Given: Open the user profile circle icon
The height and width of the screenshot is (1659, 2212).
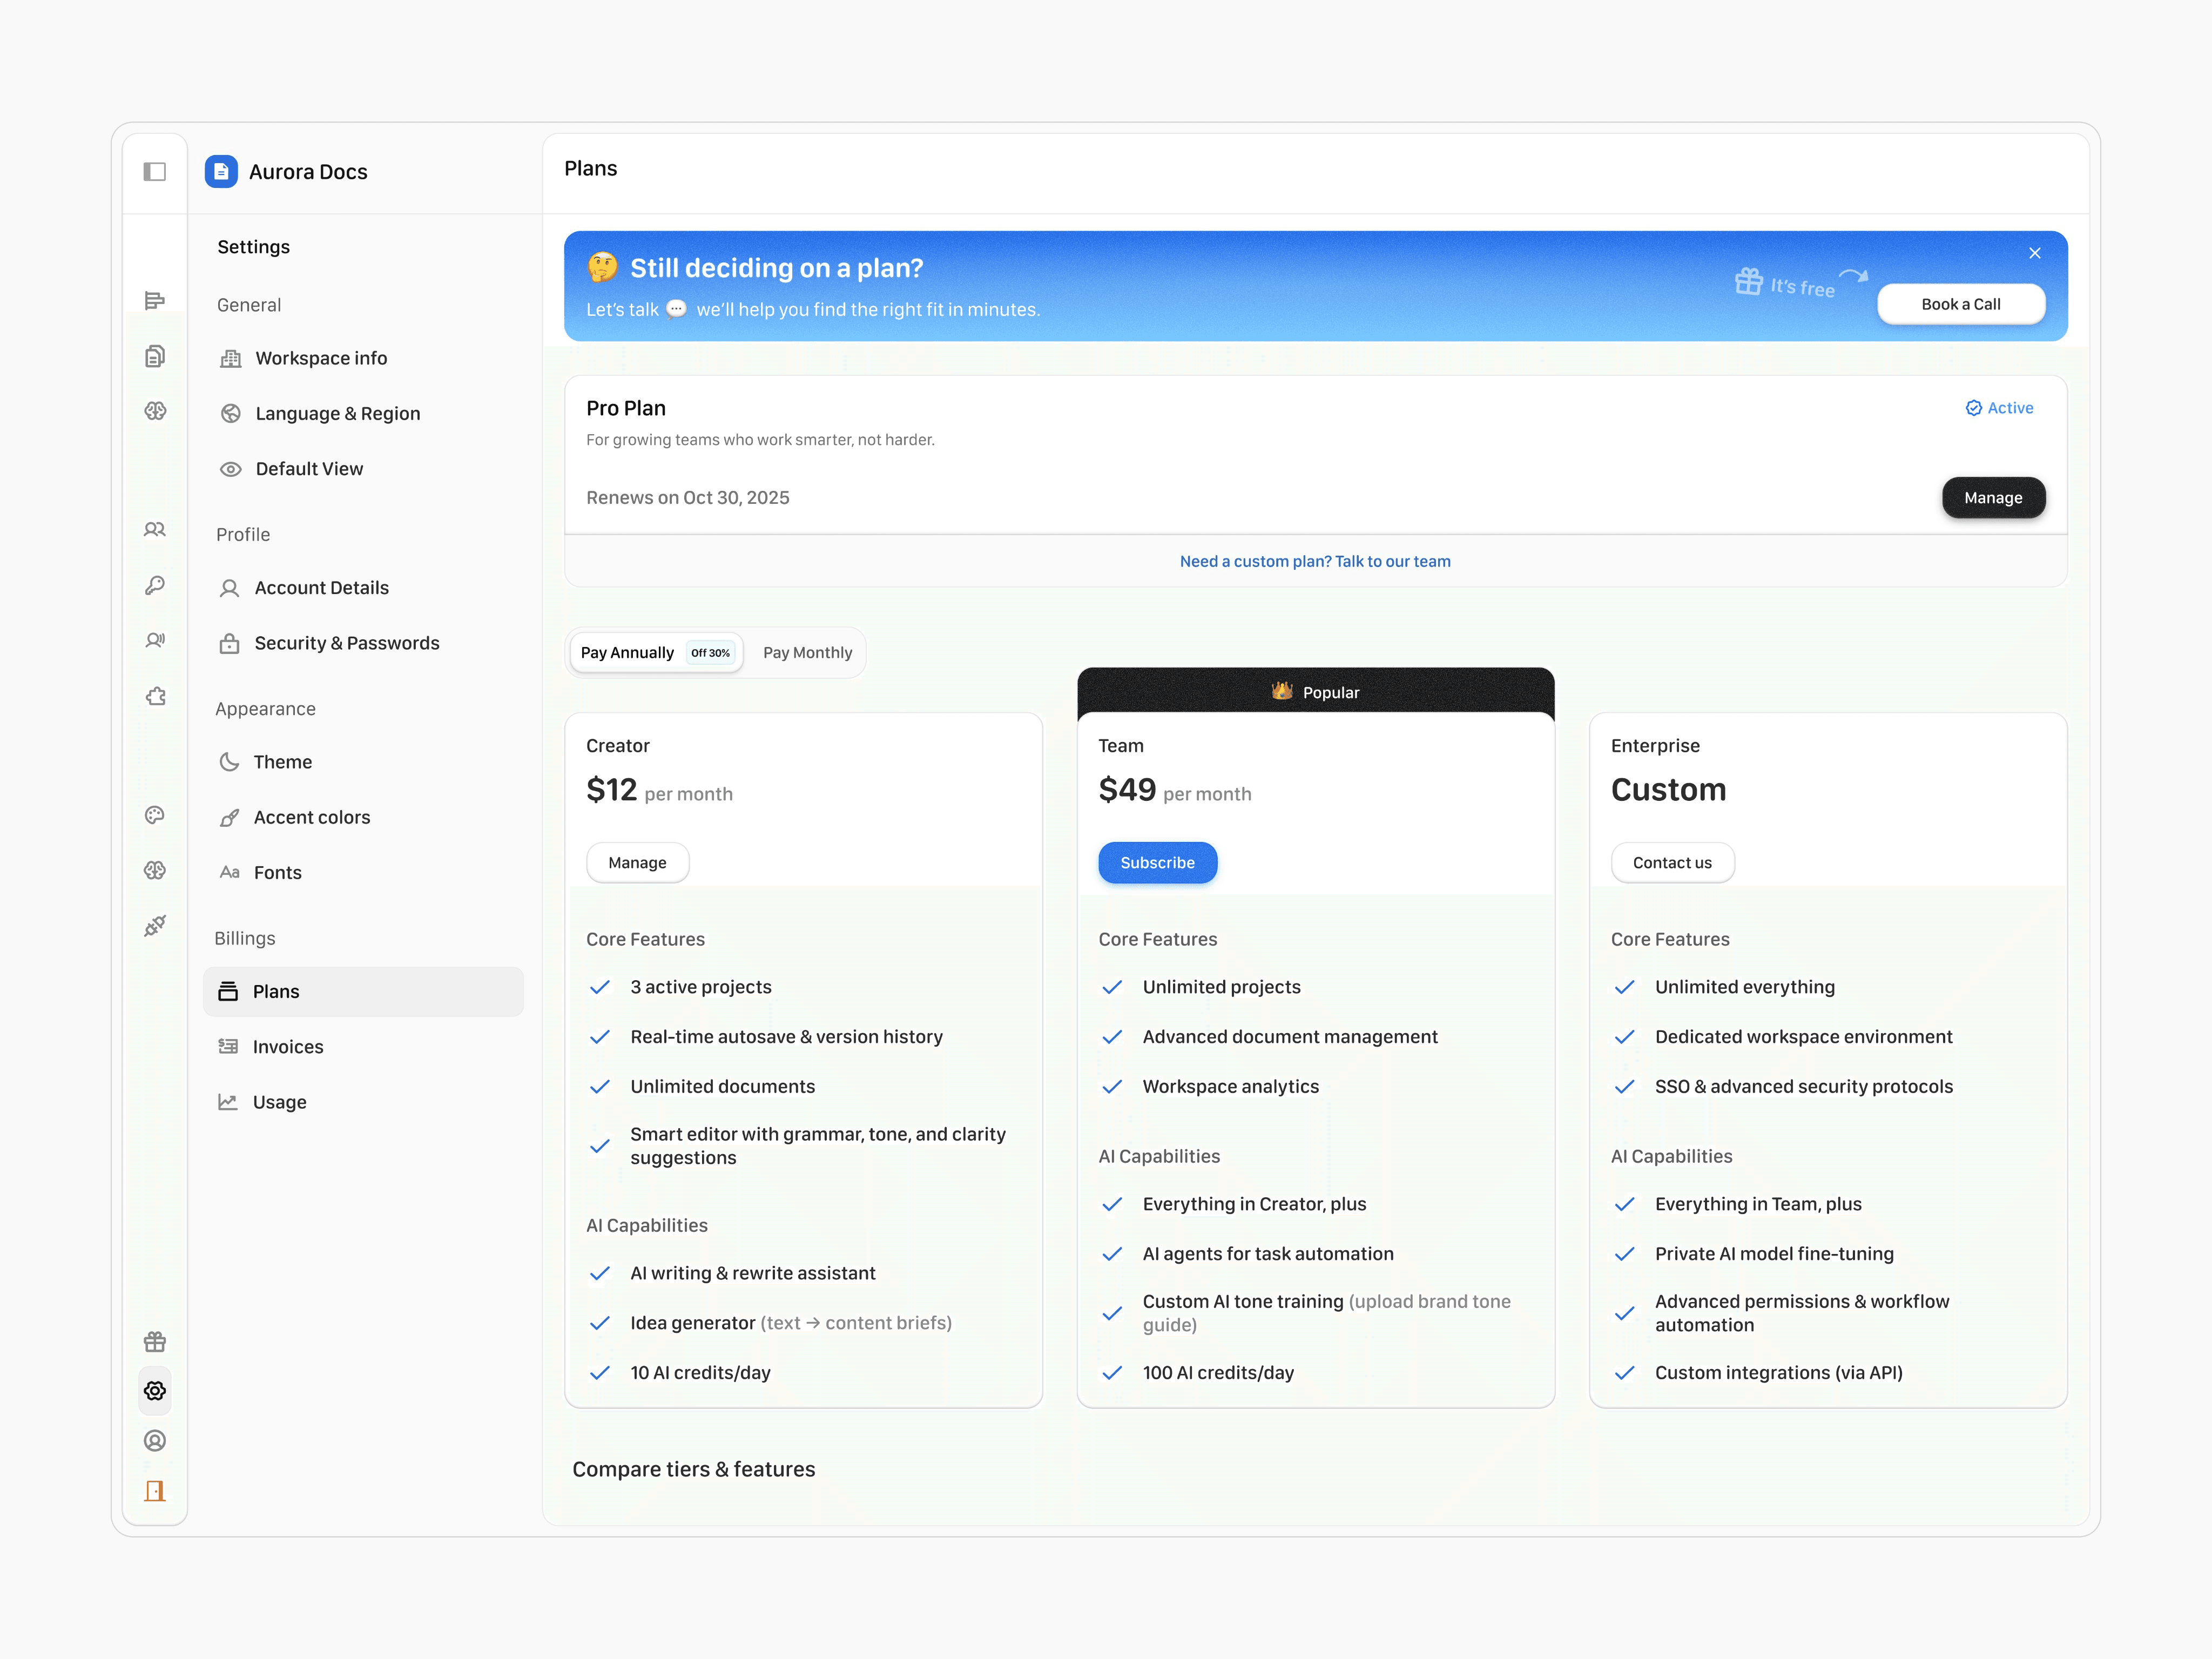Looking at the screenshot, I should 155,1441.
